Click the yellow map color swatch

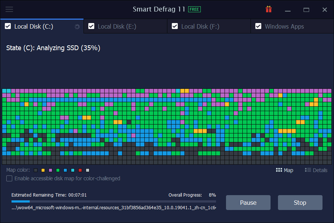pos(43,170)
